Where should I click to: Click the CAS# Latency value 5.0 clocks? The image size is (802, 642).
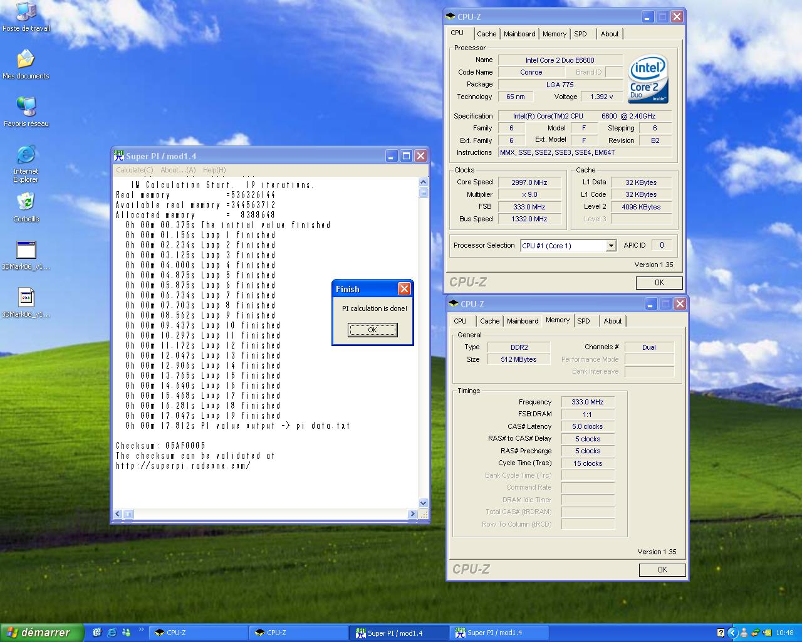click(x=588, y=426)
